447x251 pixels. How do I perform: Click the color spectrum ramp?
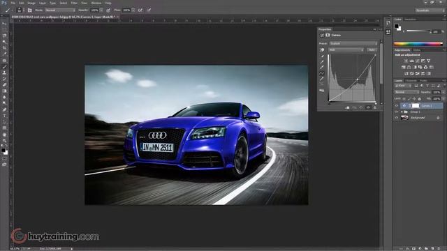[x=418, y=44]
